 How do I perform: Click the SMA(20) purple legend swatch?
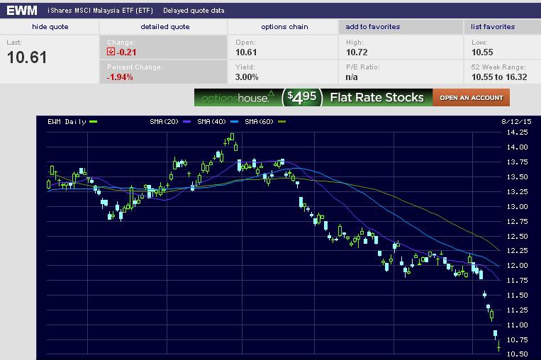coord(186,122)
